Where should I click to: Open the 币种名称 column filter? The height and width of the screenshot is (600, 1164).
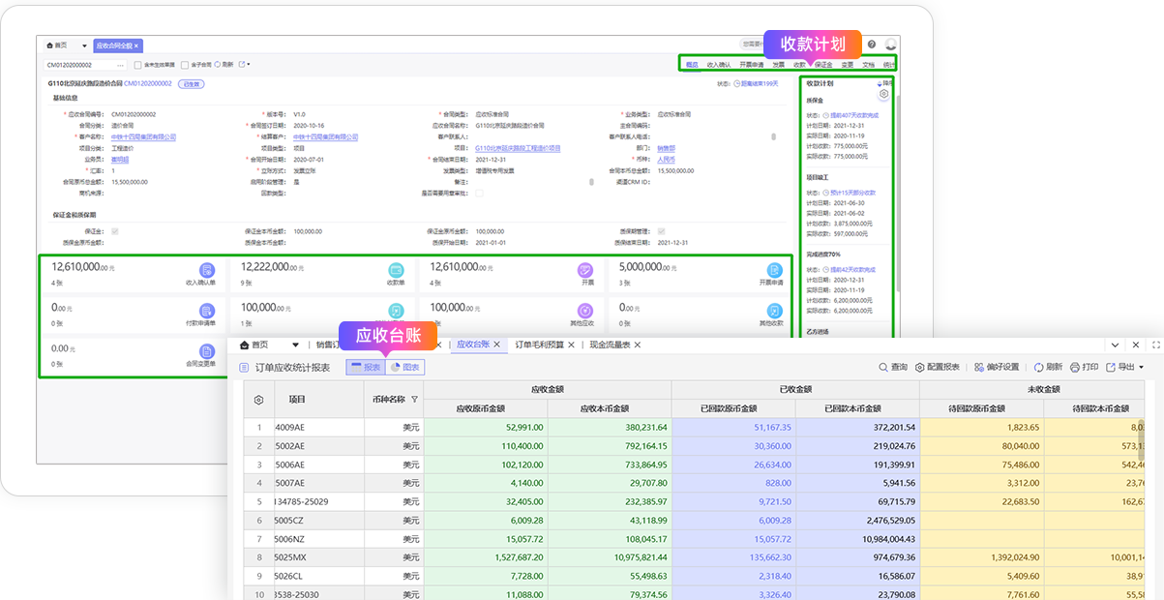(x=414, y=400)
